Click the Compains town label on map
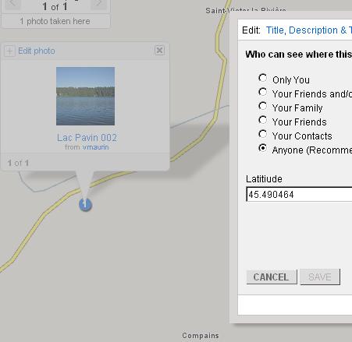 tap(201, 336)
